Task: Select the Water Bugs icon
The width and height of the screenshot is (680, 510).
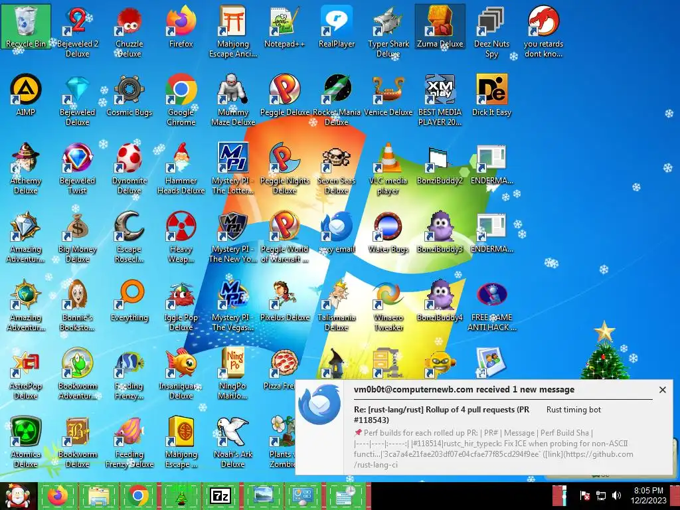Action: coord(388,232)
